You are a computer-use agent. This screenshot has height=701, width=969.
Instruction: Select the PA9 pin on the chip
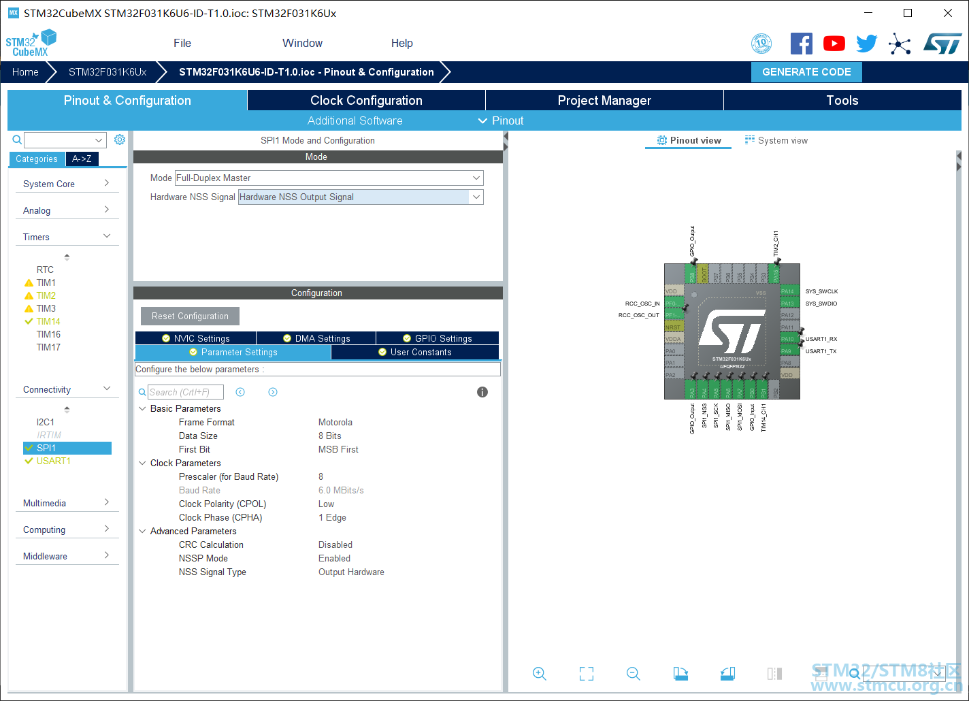[789, 351]
